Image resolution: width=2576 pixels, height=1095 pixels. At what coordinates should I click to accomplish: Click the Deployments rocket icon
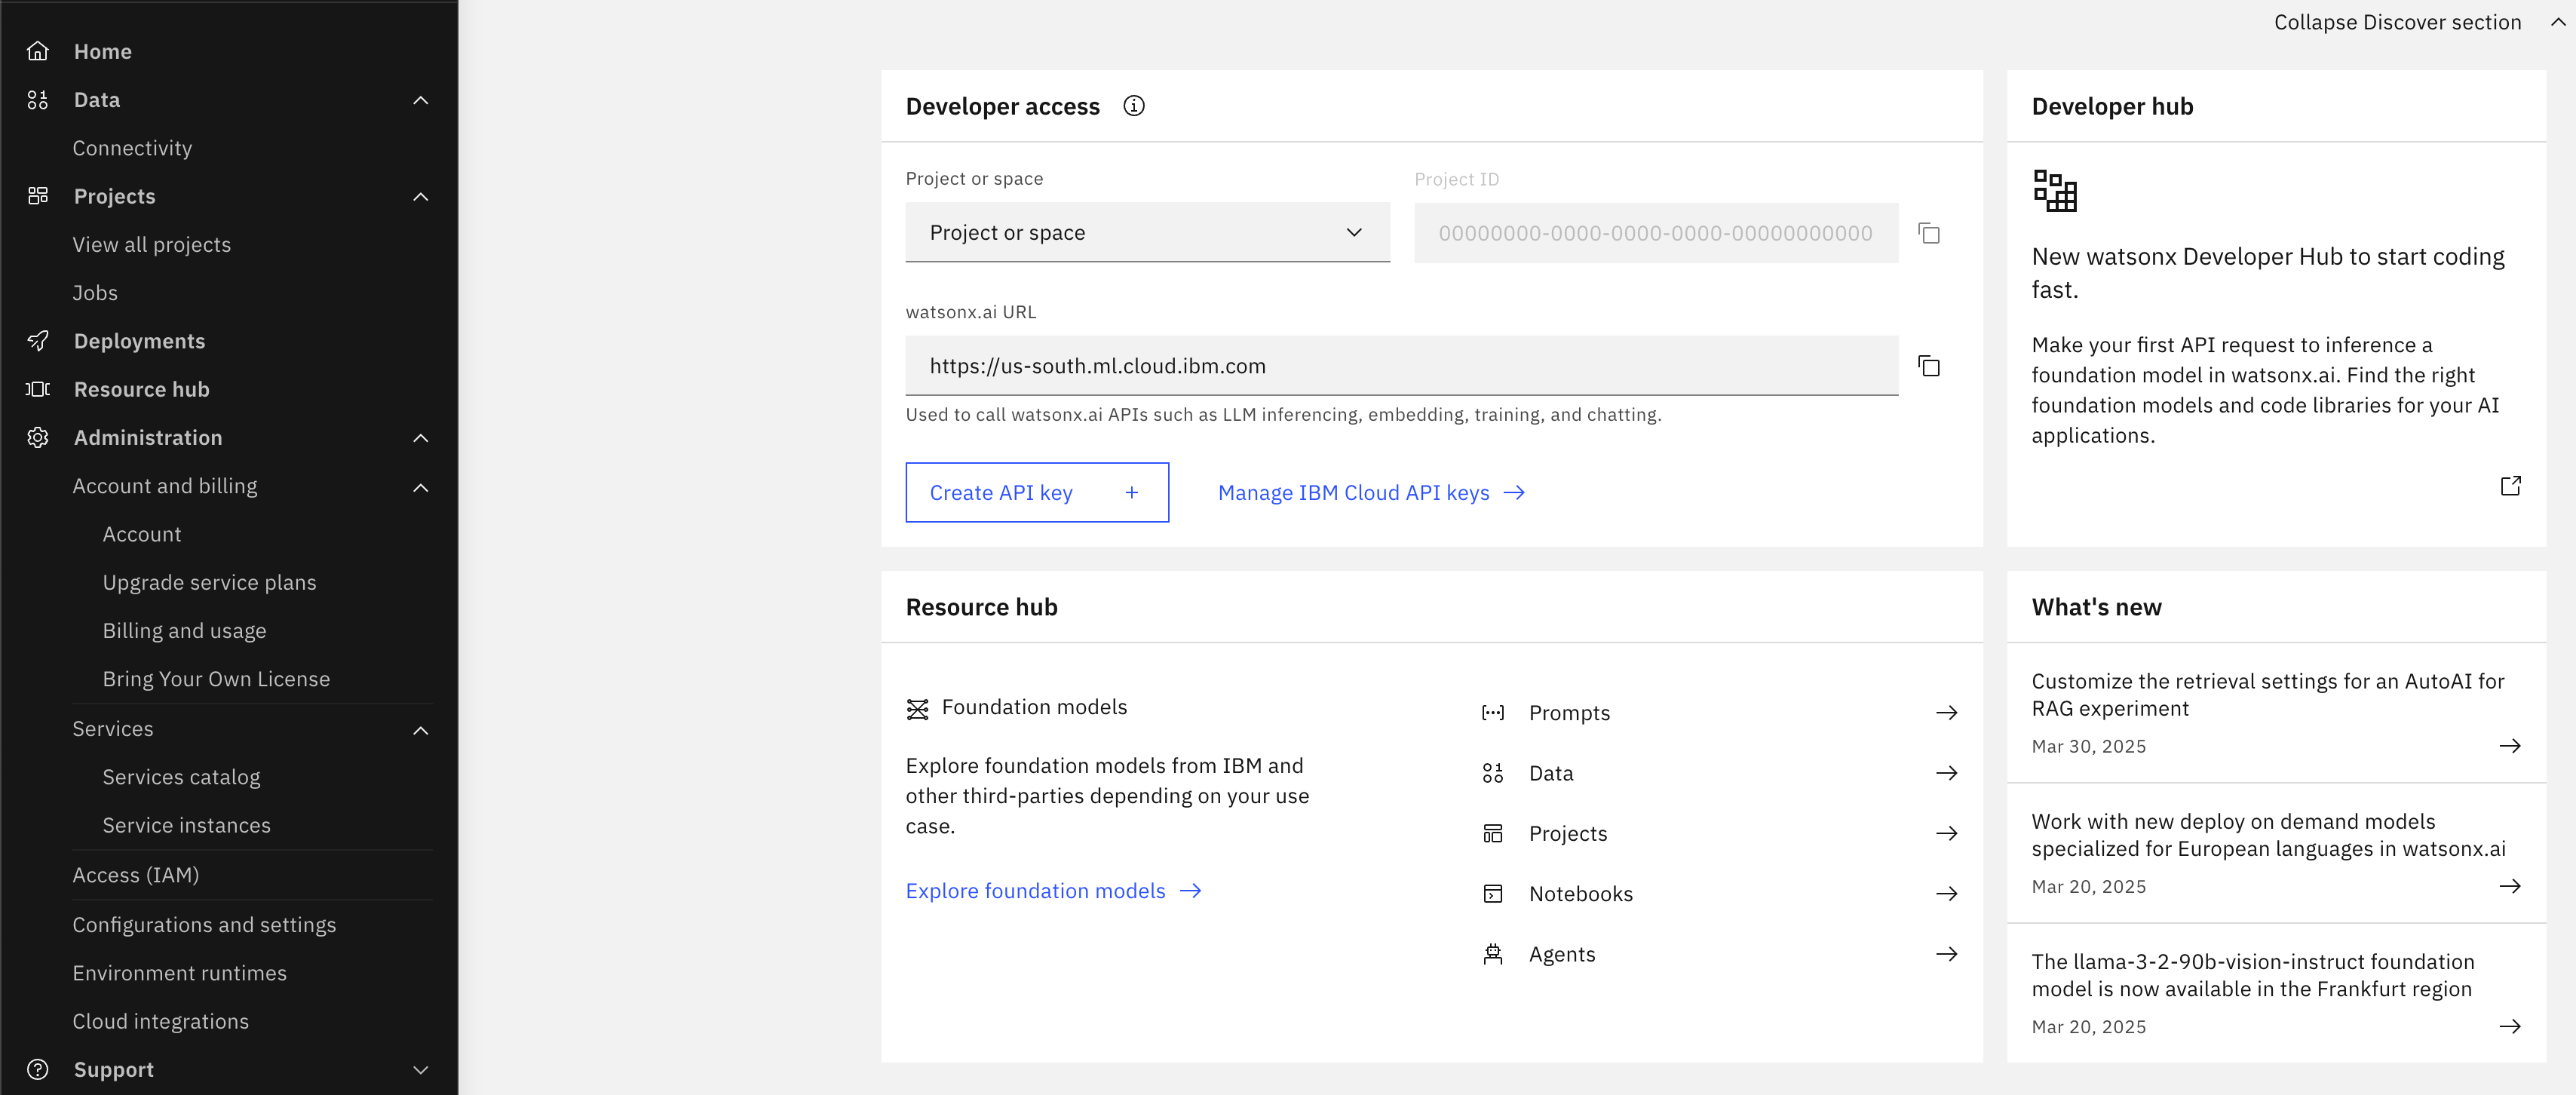coord(38,341)
